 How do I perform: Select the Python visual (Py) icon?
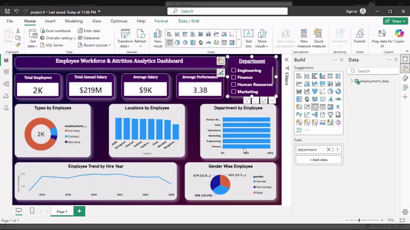click(x=299, y=114)
